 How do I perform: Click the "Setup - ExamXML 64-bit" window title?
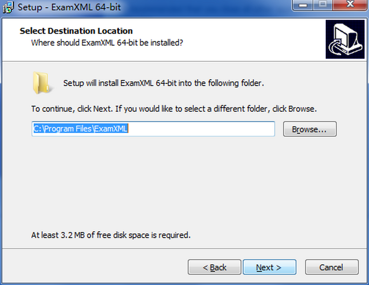pyautogui.click(x=69, y=7)
